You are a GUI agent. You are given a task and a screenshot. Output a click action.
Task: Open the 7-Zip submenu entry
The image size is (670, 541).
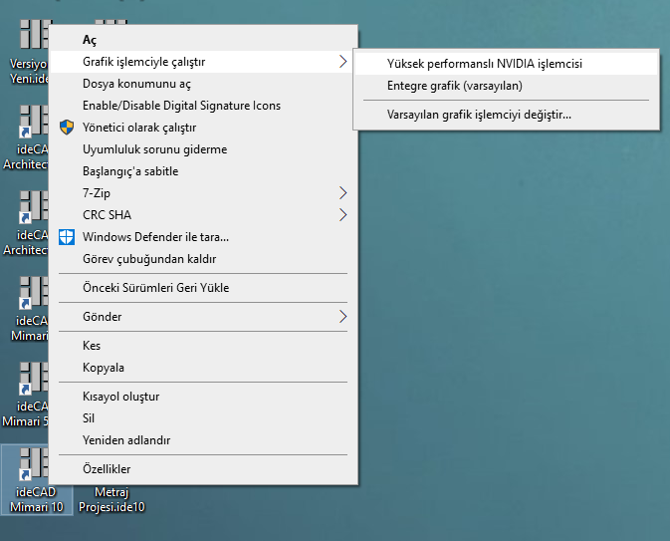pos(203,193)
